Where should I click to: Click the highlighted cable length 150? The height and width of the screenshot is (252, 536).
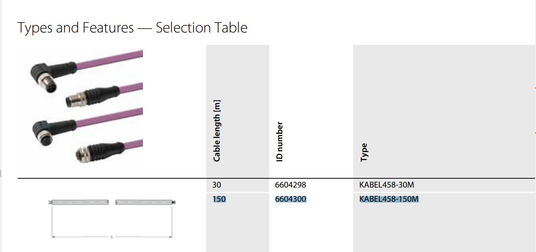tap(219, 199)
